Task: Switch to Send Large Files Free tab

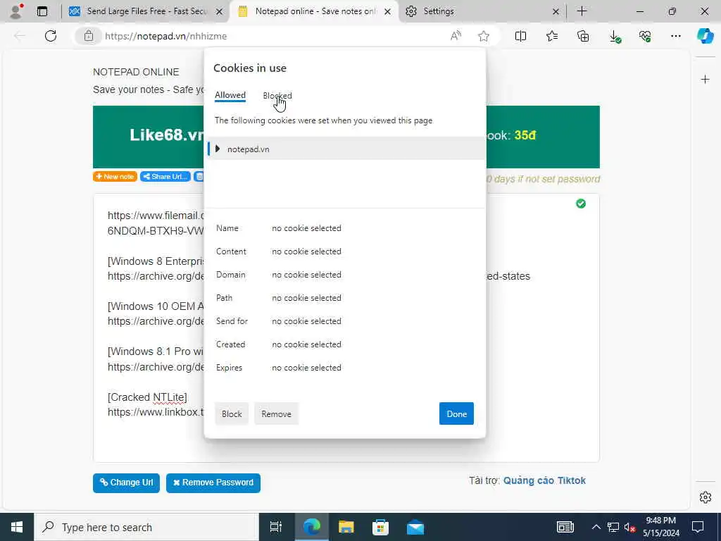Action: point(145,11)
